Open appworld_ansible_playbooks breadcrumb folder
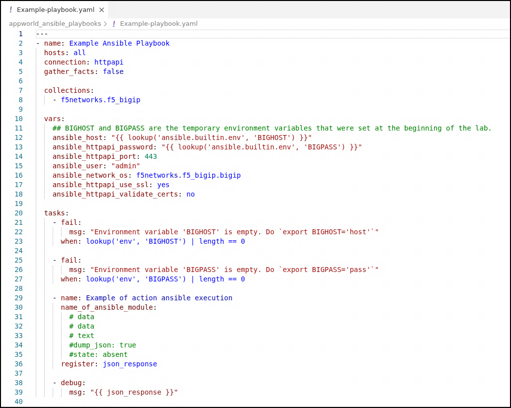The image size is (511, 408). (x=55, y=24)
